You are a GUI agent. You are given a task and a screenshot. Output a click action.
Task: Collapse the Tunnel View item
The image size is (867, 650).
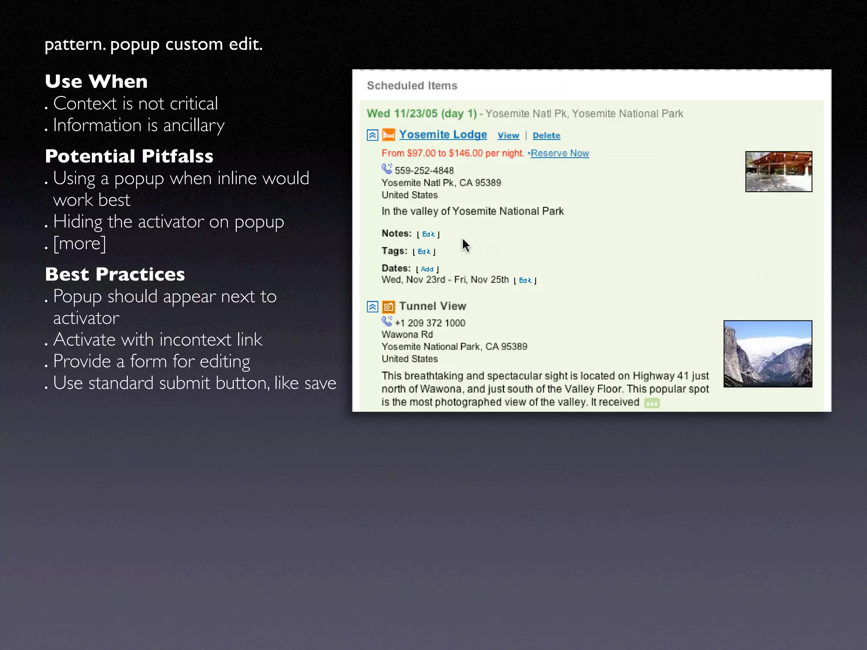372,307
